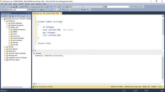Image resolution: width=165 pixels, height=92 pixels.
Task: Close the SQLQuery1.sql tab
Action: (x=61, y=14)
